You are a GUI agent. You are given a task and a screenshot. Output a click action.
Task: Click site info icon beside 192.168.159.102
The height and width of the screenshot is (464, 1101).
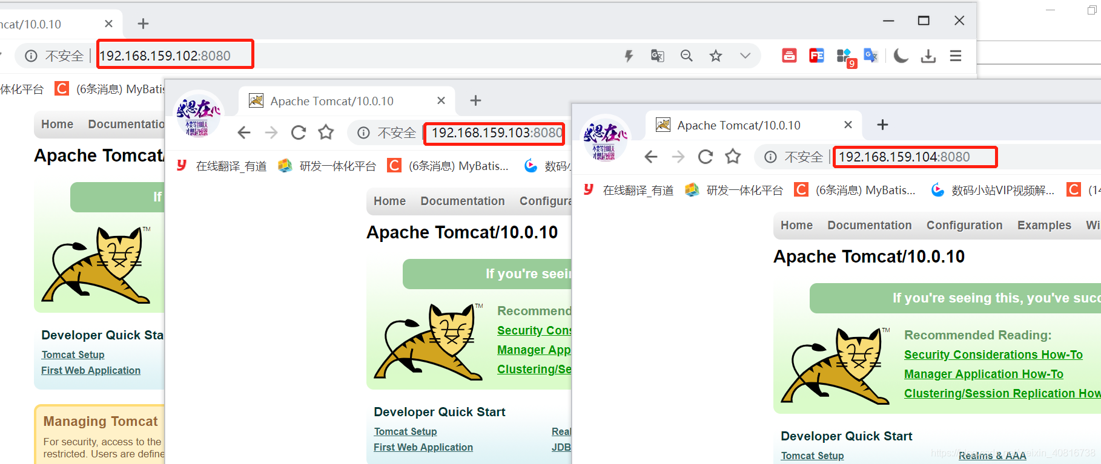[31, 56]
